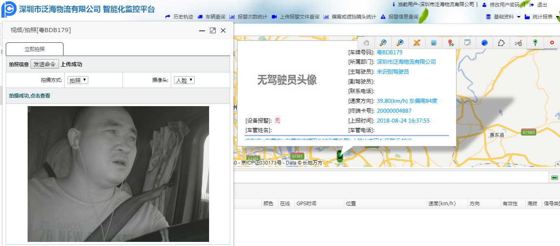Maximize the 视频/拍照 dialog
This screenshot has width=560, height=246.
[213, 30]
